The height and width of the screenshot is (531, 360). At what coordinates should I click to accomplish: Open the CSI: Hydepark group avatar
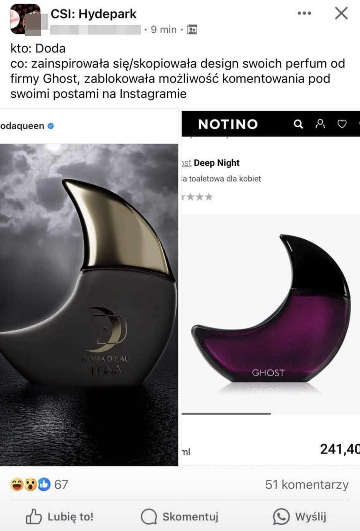tap(25, 19)
